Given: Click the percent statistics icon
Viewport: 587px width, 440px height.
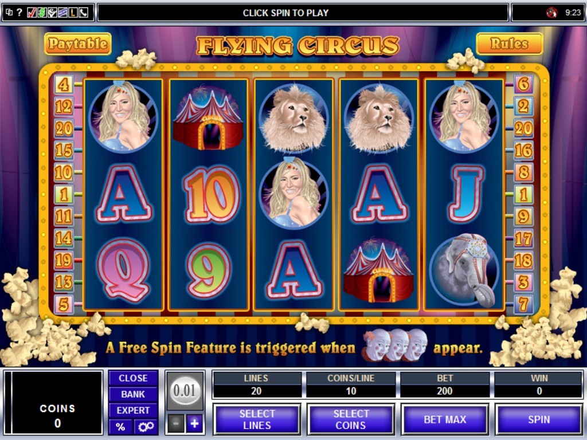Looking at the screenshot, I should (x=120, y=426).
